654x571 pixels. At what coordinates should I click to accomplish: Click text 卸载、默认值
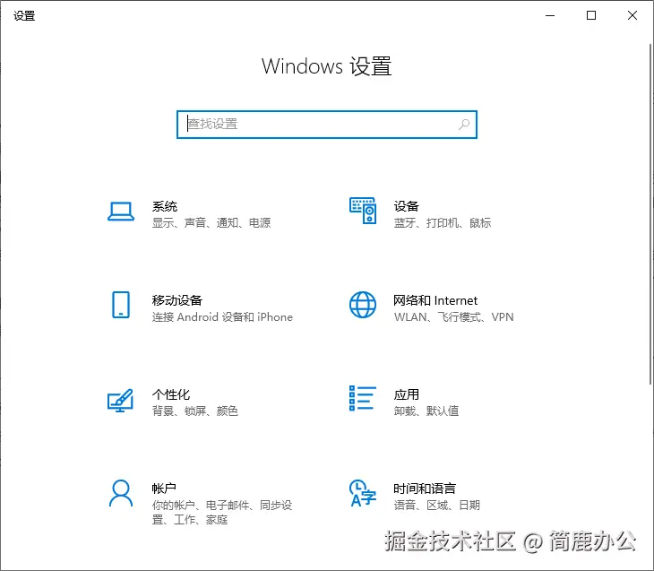point(426,411)
